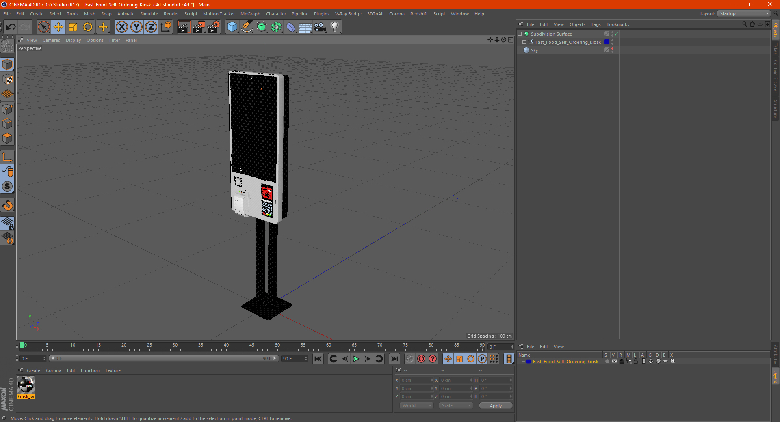780x422 pixels.
Task: Go to end of animation
Action: (x=394, y=359)
